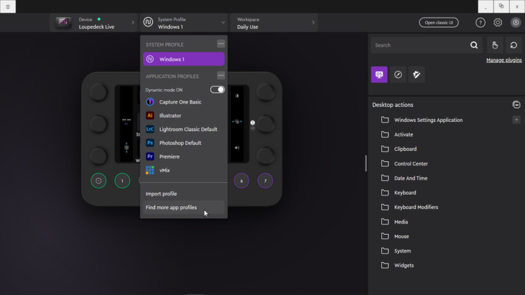
Task: Expand the Control Center folder
Action: tap(404, 164)
